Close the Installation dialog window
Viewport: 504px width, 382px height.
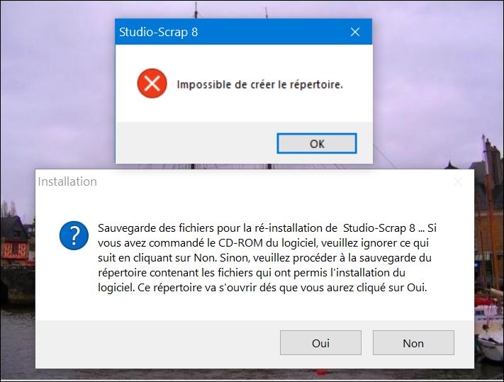coord(458,182)
